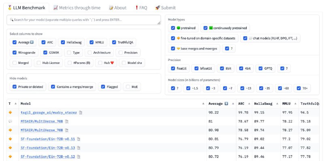Image resolution: width=324 pixels, height=161 pixels.
Task: Toggle the ~7 model size checkbox
Action: (225, 88)
